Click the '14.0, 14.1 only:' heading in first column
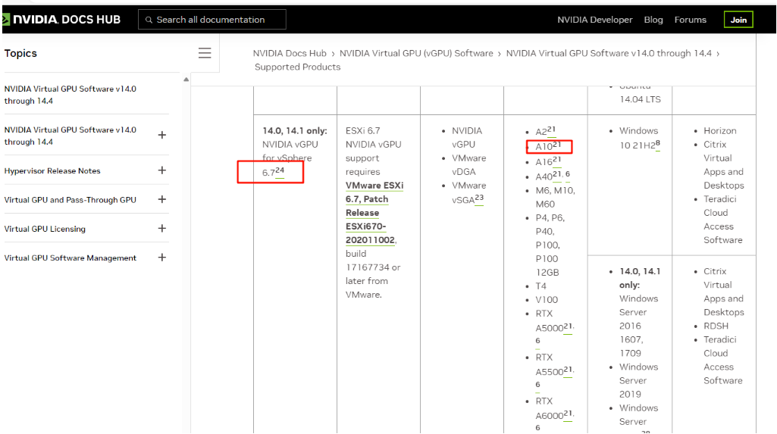The width and height of the screenshot is (777, 434). [295, 130]
